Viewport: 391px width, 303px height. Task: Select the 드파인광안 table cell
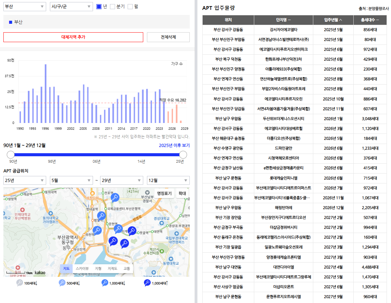(x=283, y=148)
